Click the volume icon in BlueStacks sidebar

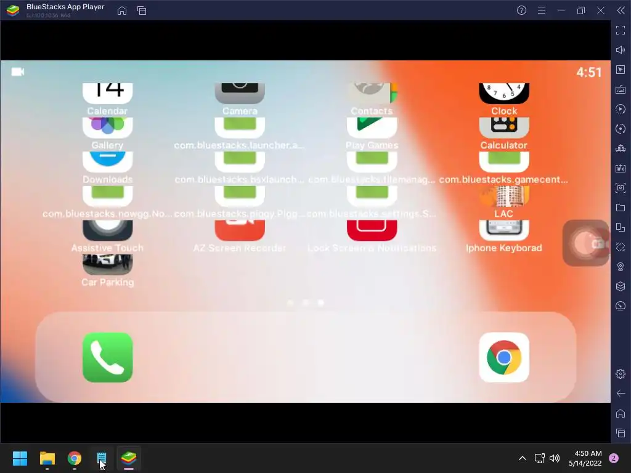click(621, 50)
